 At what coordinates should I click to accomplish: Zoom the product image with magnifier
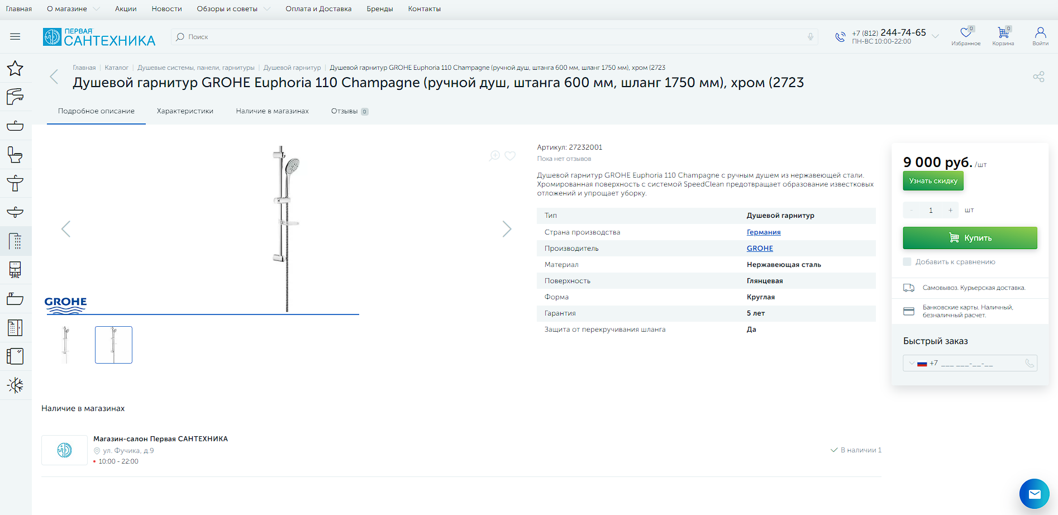tap(494, 156)
